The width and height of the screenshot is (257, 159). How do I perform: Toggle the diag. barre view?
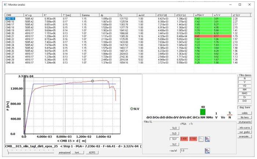245,107
